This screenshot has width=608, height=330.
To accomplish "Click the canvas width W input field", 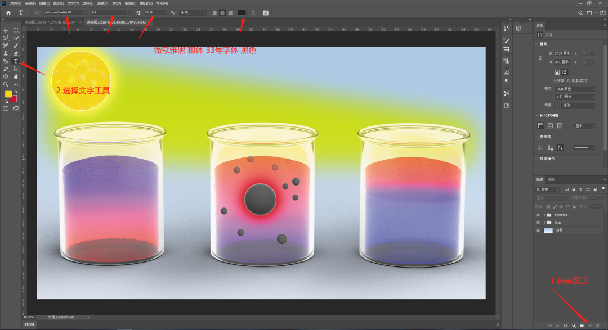I will coord(562,53).
